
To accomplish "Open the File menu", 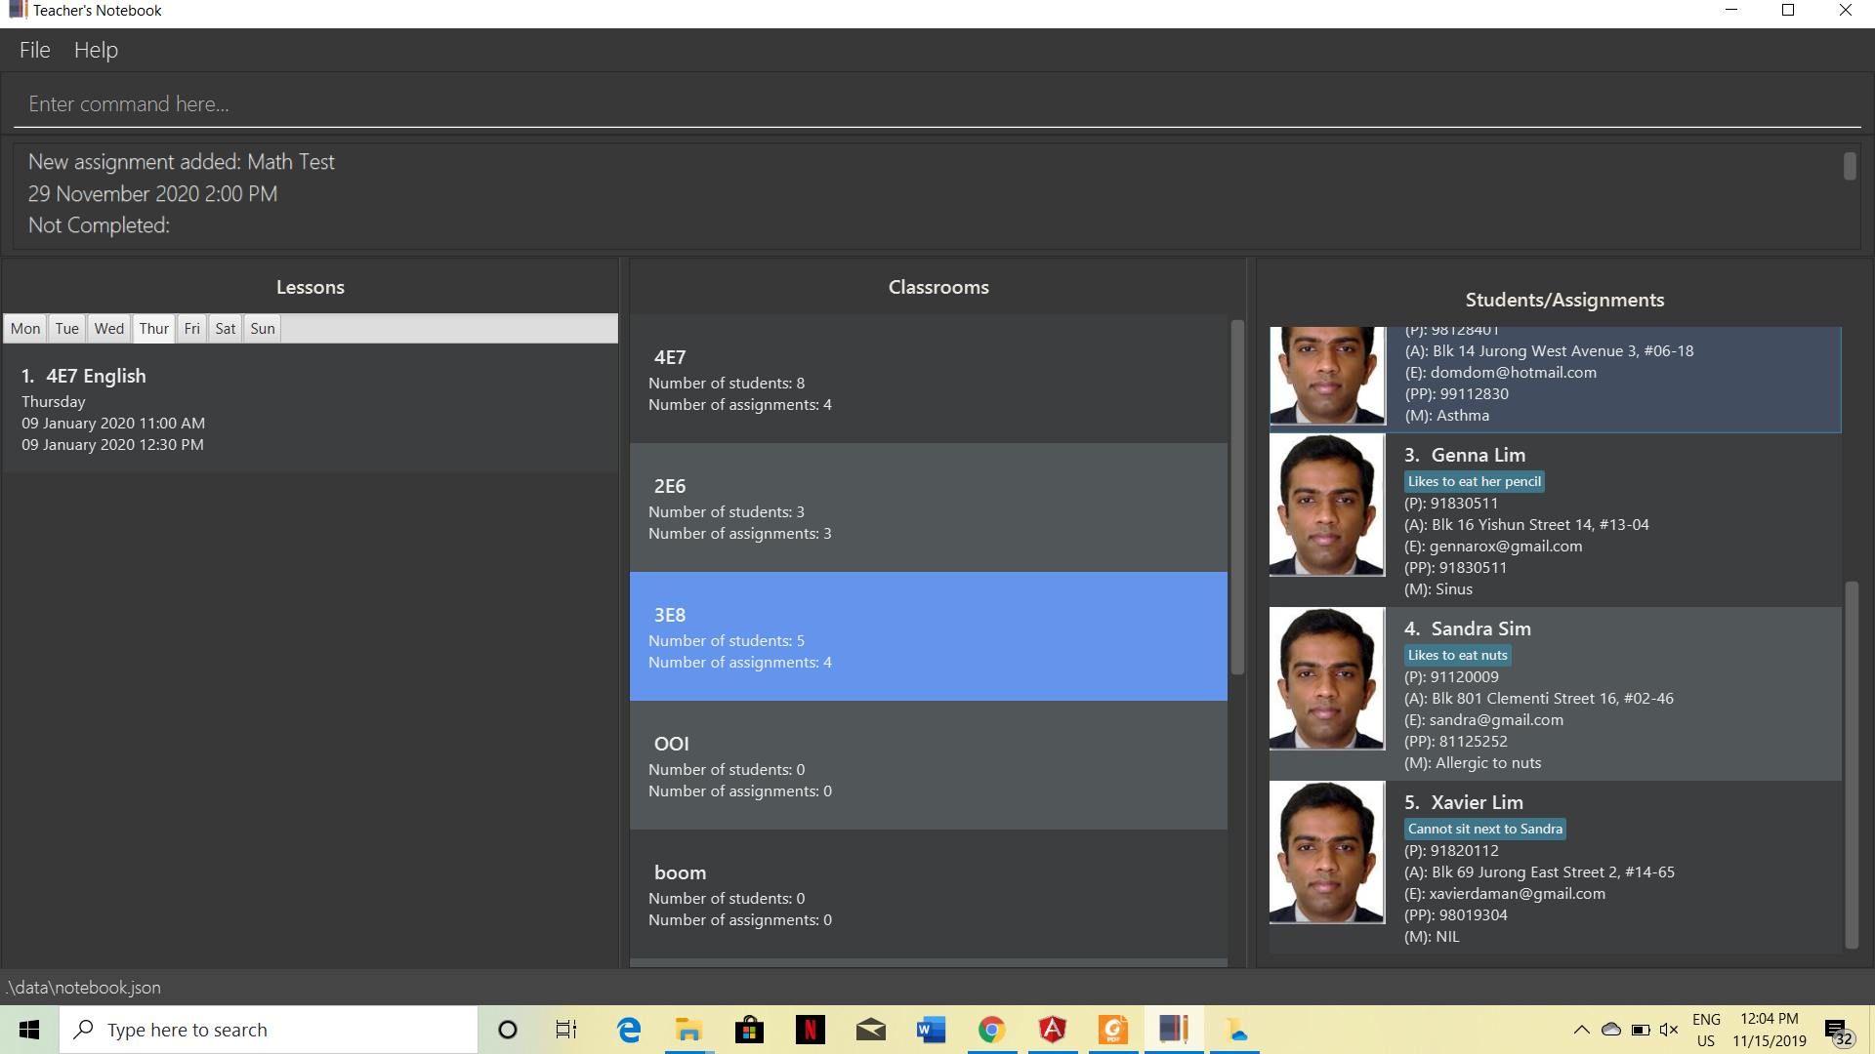I will click(x=35, y=50).
